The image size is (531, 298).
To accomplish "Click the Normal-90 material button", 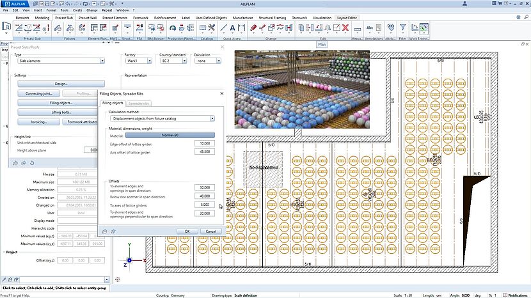I will [x=170, y=135].
